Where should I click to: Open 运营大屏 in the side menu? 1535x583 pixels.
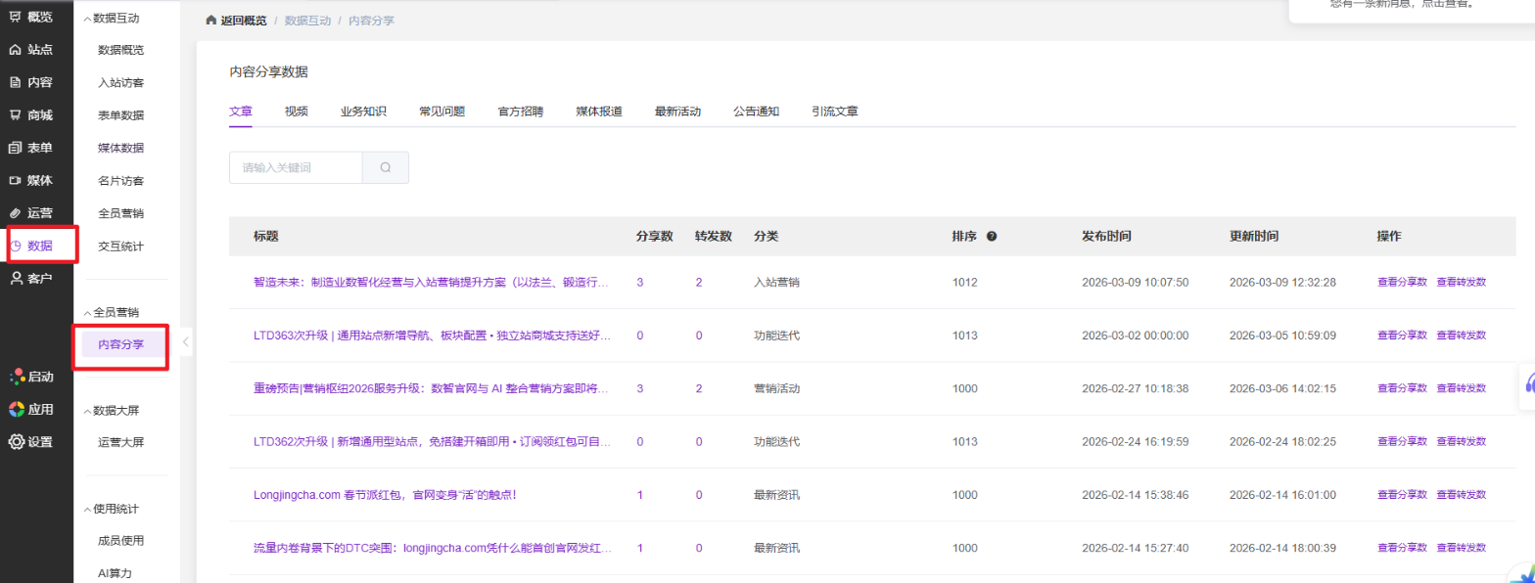click(121, 442)
